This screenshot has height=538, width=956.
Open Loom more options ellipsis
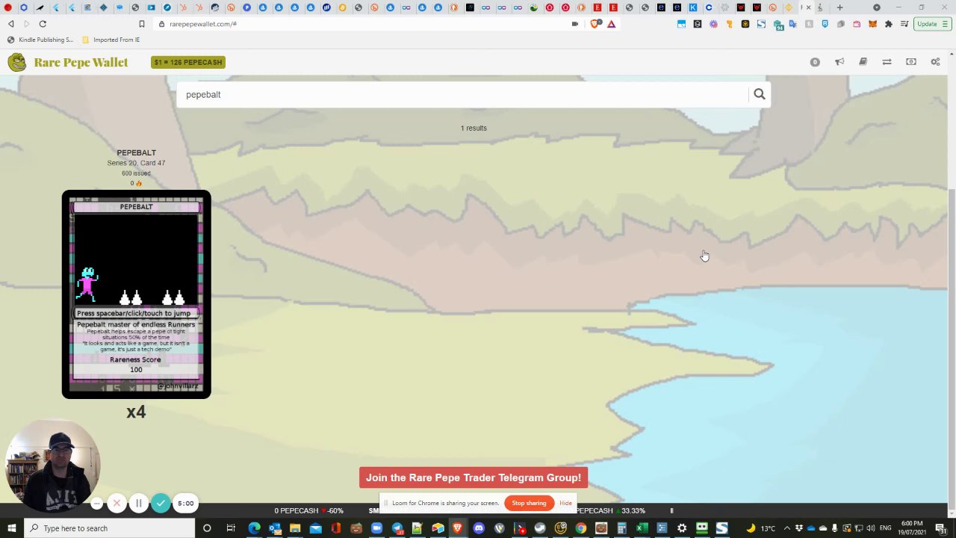click(96, 504)
